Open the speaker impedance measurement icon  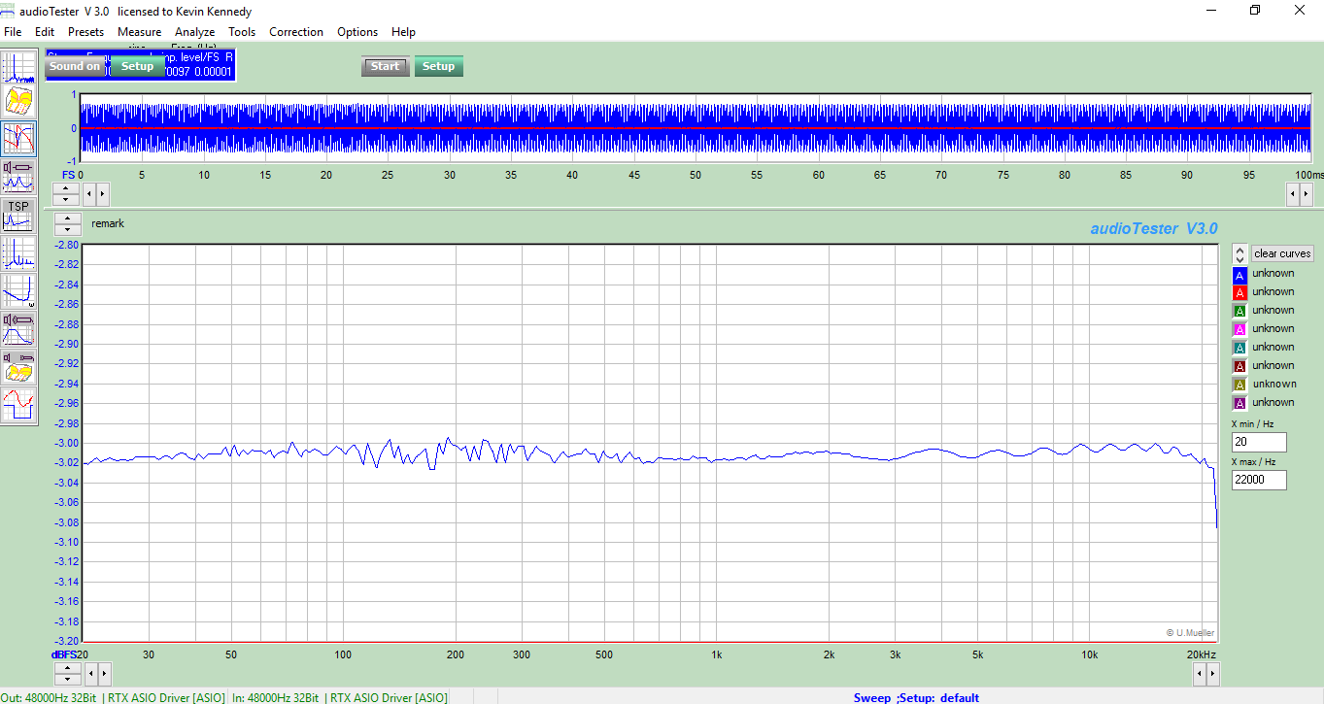tap(19, 177)
